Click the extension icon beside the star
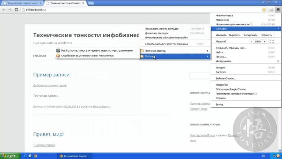Viewport: 282px width, 159px height. 271,10
